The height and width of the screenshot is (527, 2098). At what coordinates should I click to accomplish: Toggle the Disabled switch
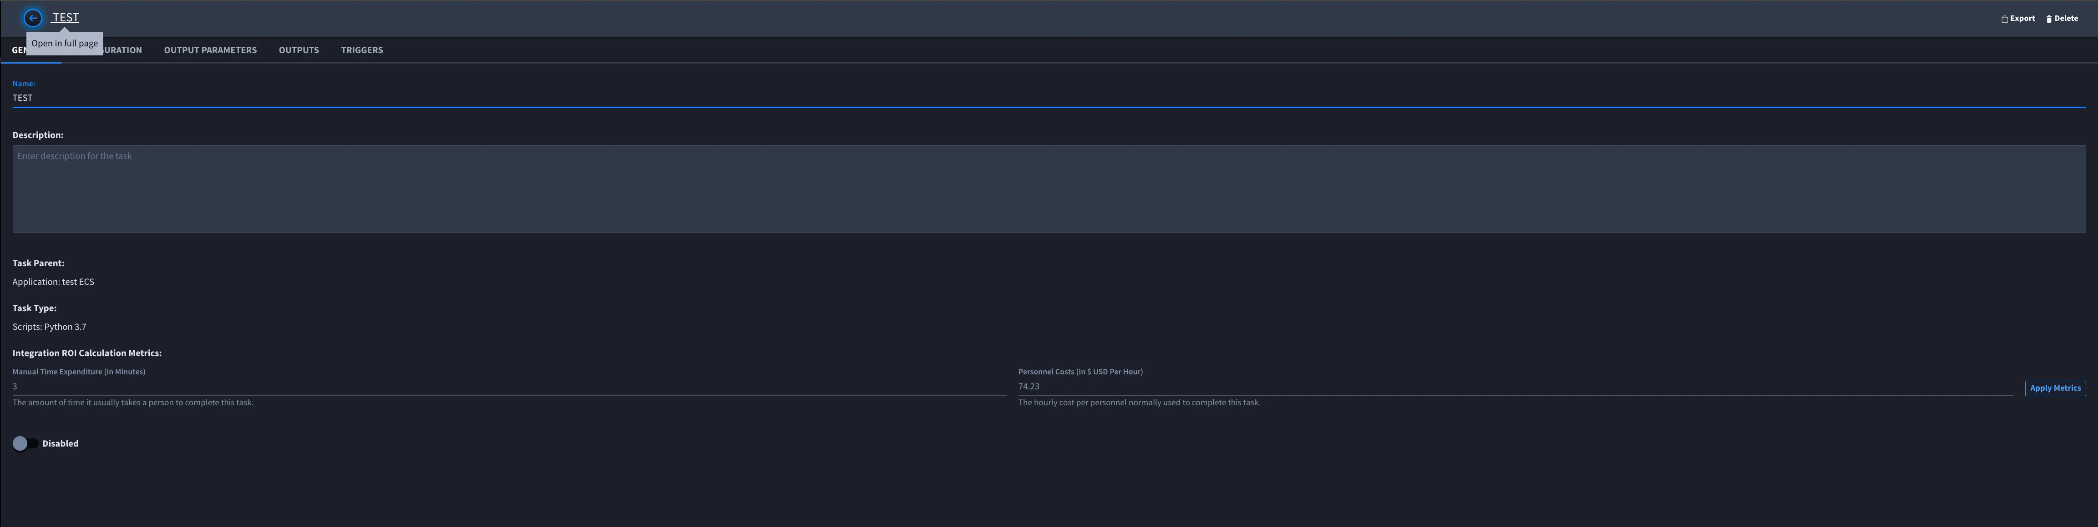pos(25,443)
